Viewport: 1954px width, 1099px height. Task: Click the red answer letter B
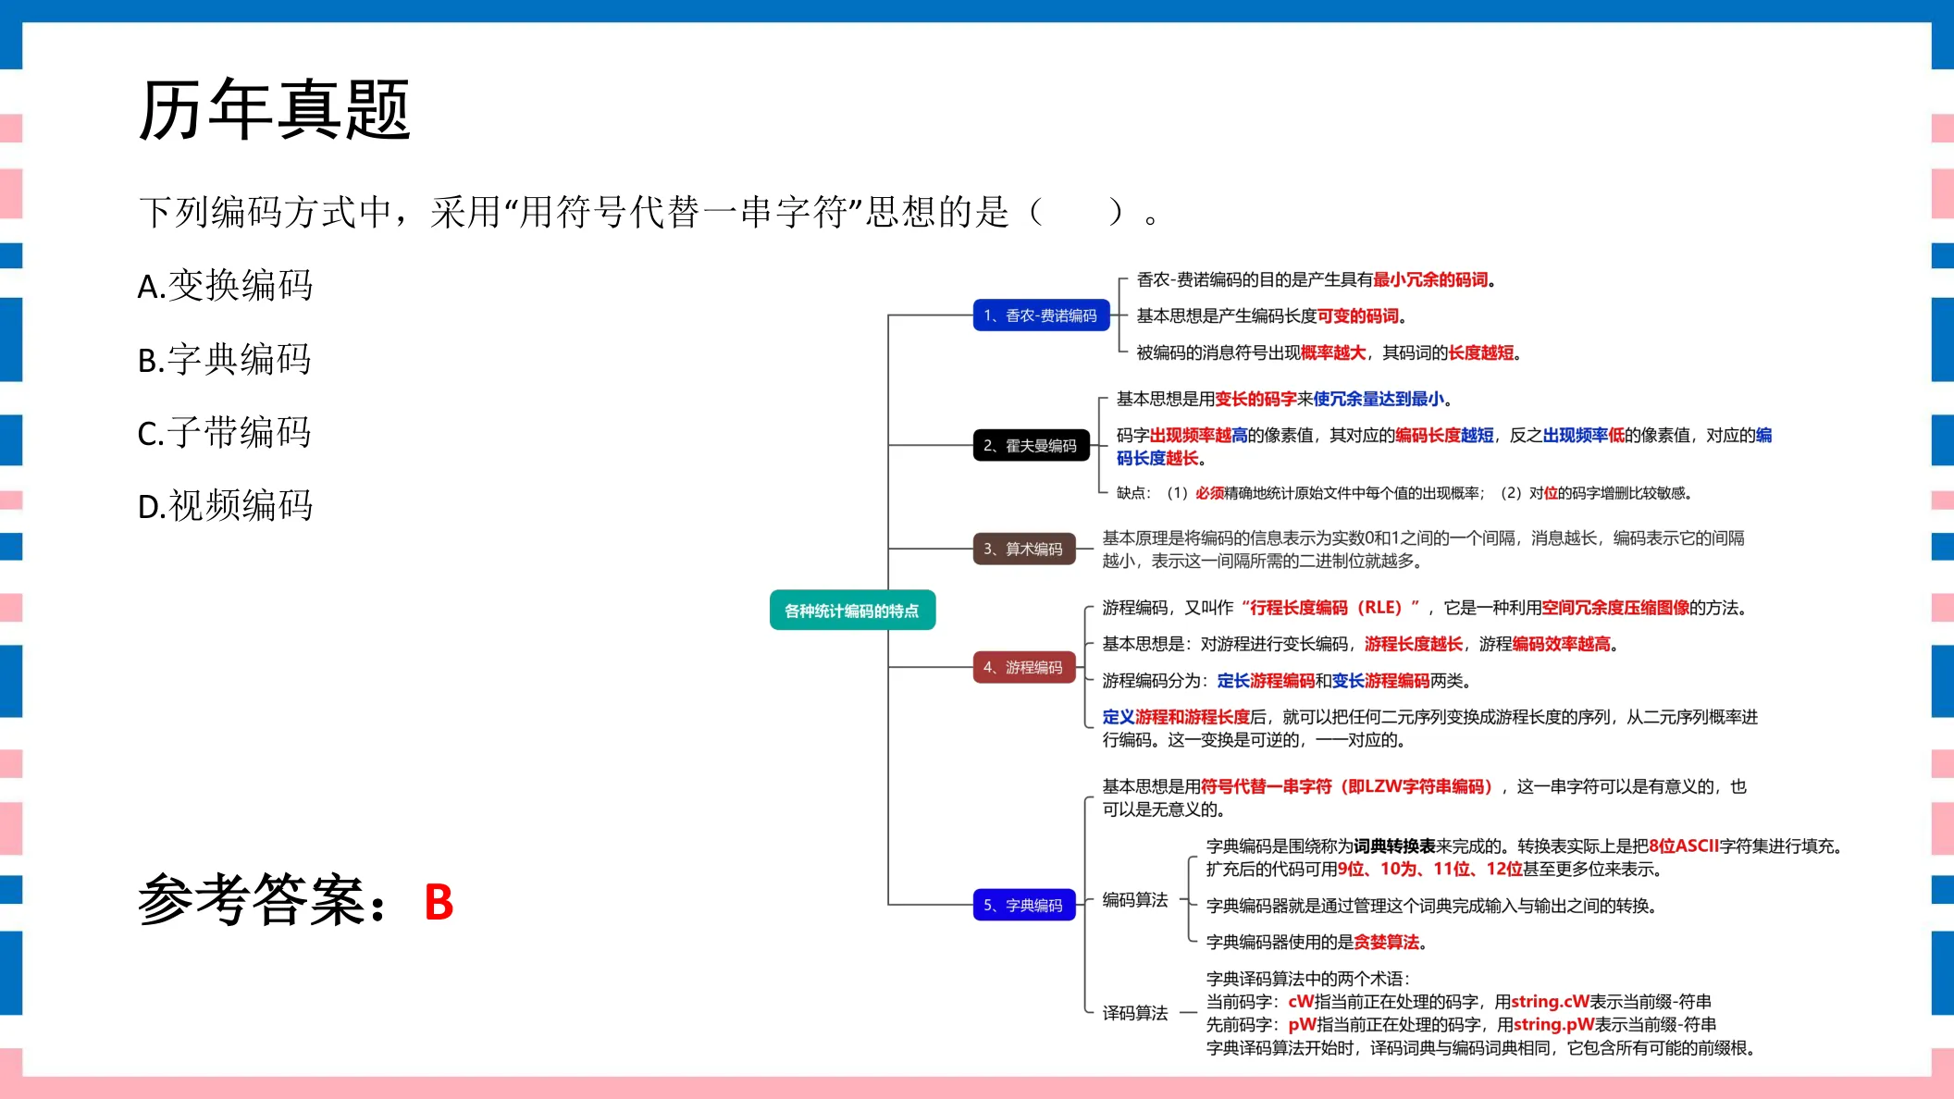(439, 902)
